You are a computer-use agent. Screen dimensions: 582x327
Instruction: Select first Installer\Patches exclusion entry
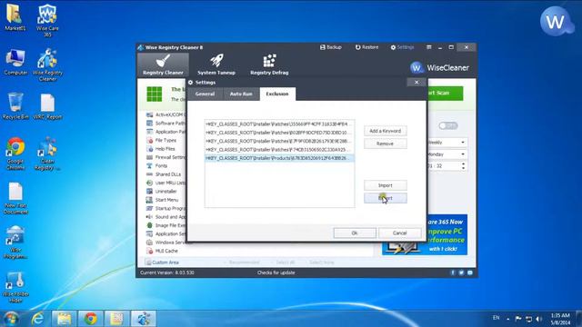click(279, 124)
